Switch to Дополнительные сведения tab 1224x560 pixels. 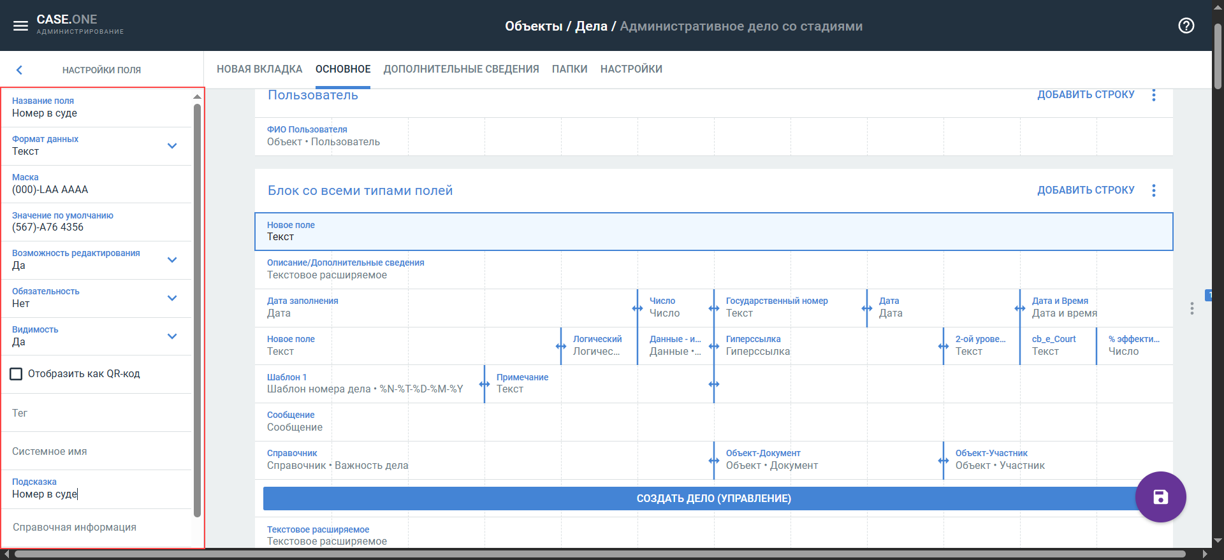[461, 69]
